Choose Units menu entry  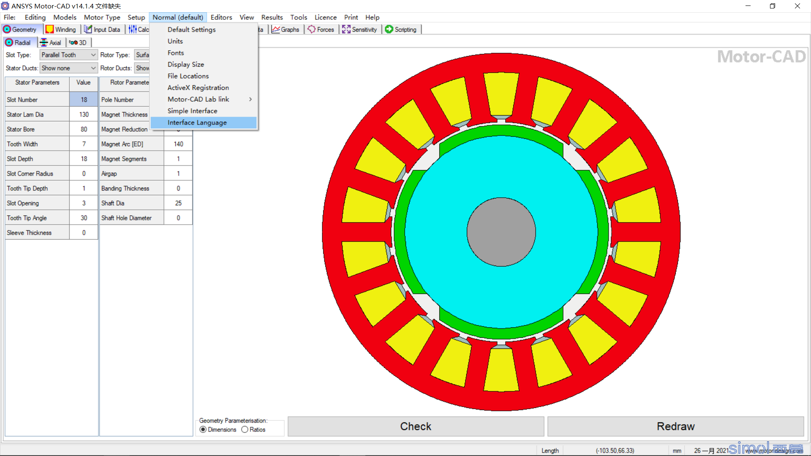click(x=204, y=41)
